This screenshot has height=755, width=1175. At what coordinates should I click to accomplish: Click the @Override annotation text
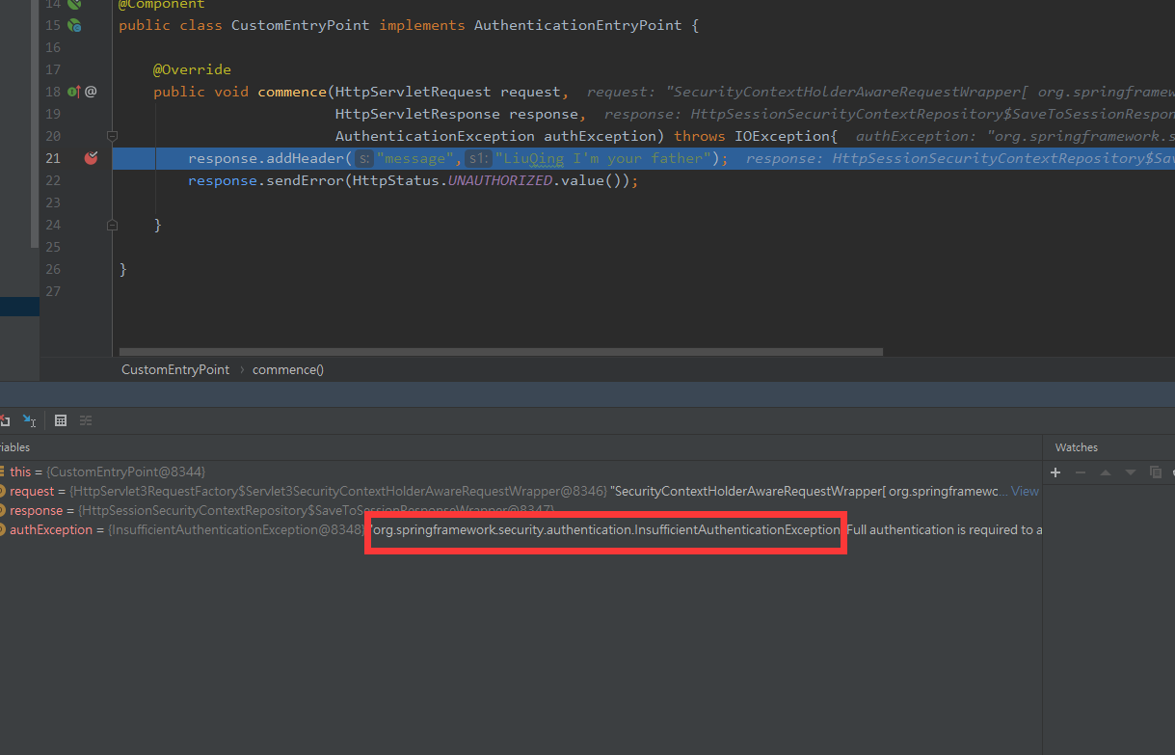(192, 69)
